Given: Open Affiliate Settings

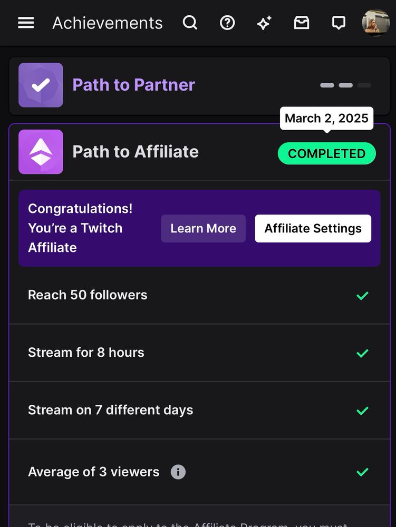Looking at the screenshot, I should 313,229.
